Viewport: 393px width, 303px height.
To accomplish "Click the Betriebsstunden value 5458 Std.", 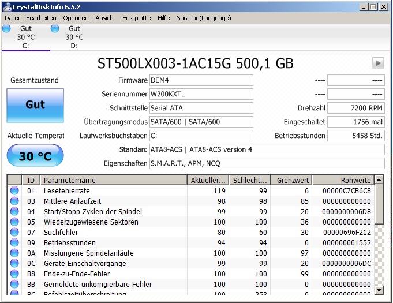I will (x=356, y=136).
